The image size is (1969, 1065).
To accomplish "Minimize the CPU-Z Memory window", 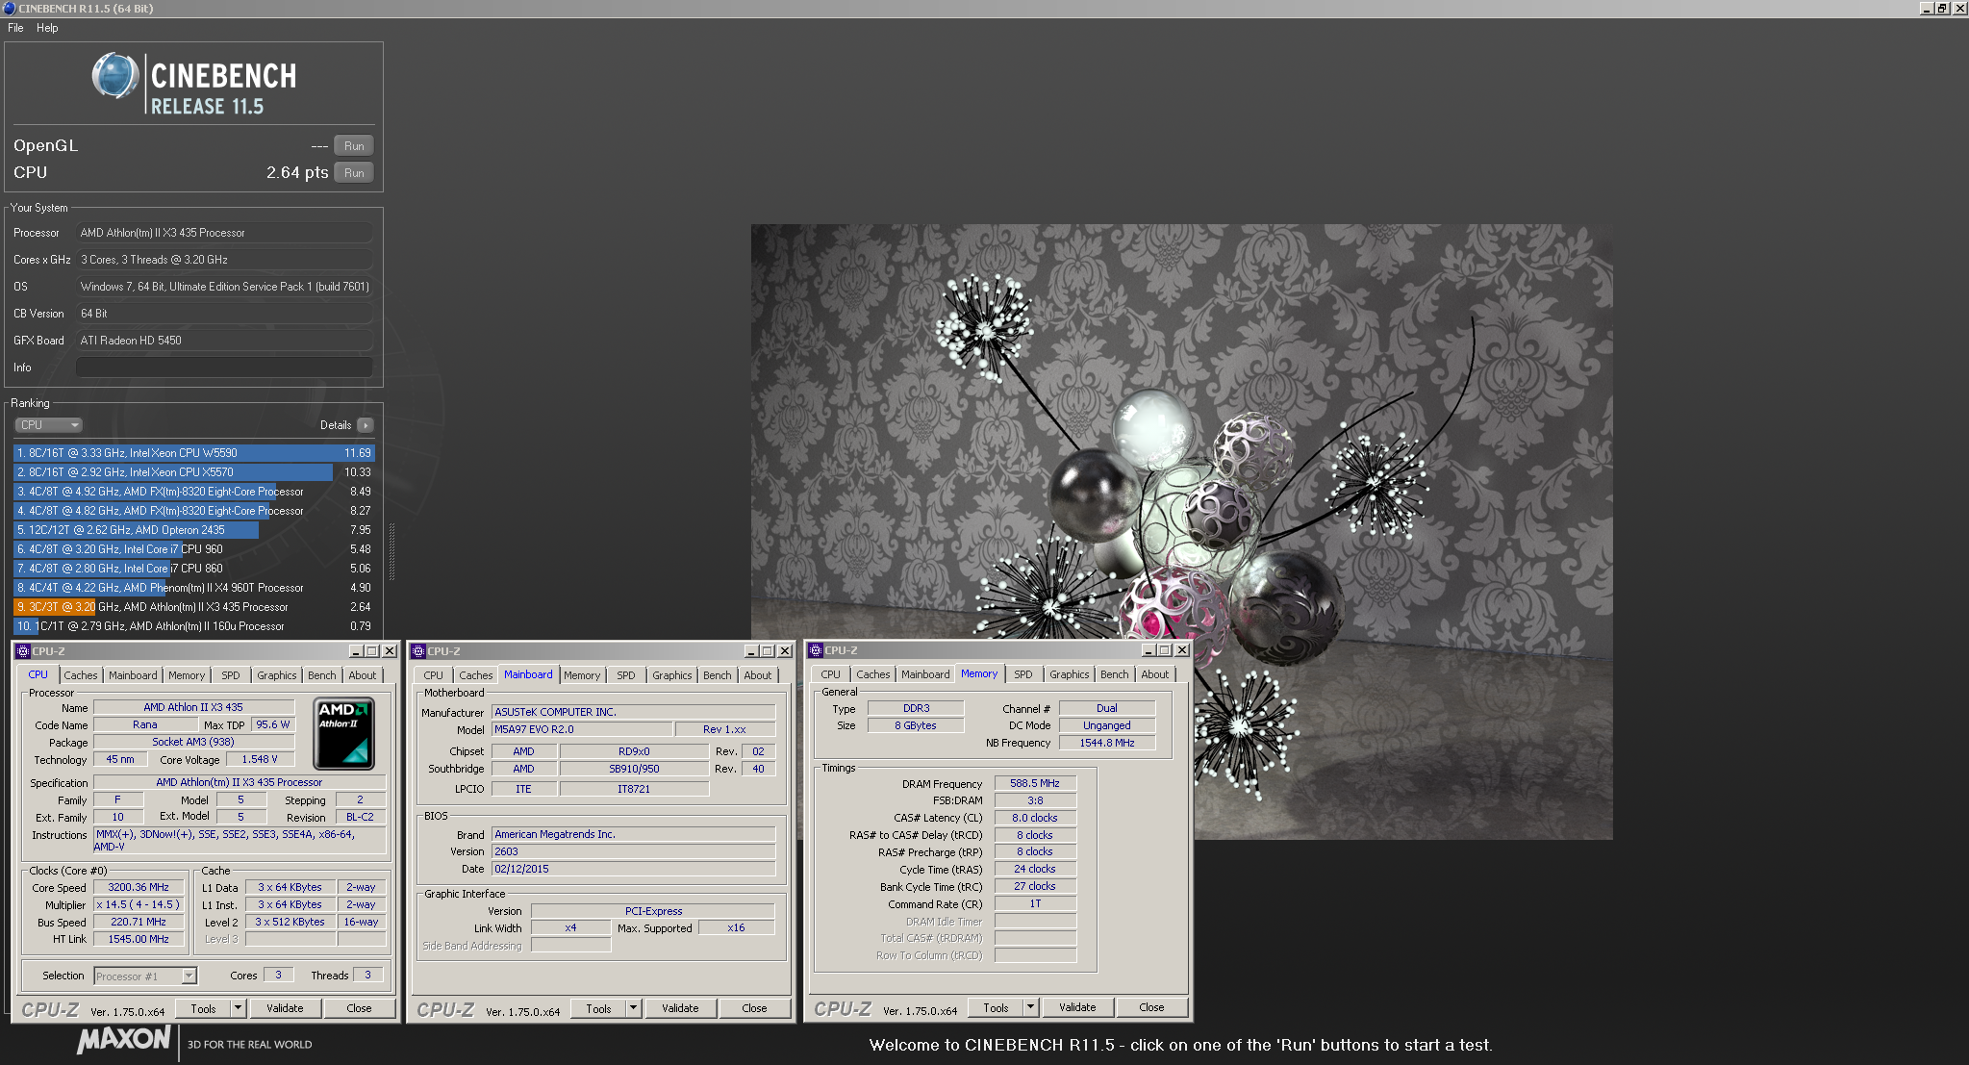I will pyautogui.click(x=1148, y=650).
